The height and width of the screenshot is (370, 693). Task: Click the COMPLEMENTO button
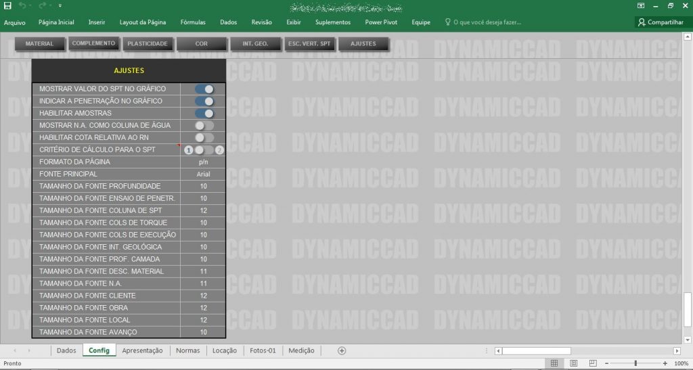(x=93, y=43)
